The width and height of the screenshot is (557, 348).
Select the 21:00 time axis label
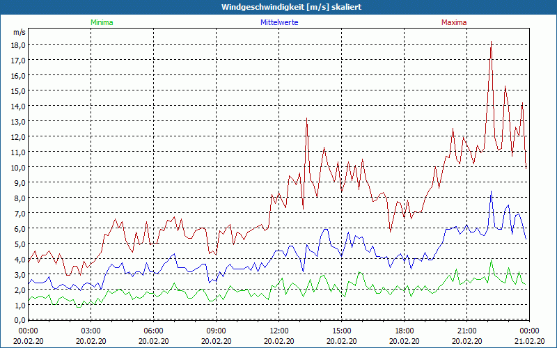[466, 331]
